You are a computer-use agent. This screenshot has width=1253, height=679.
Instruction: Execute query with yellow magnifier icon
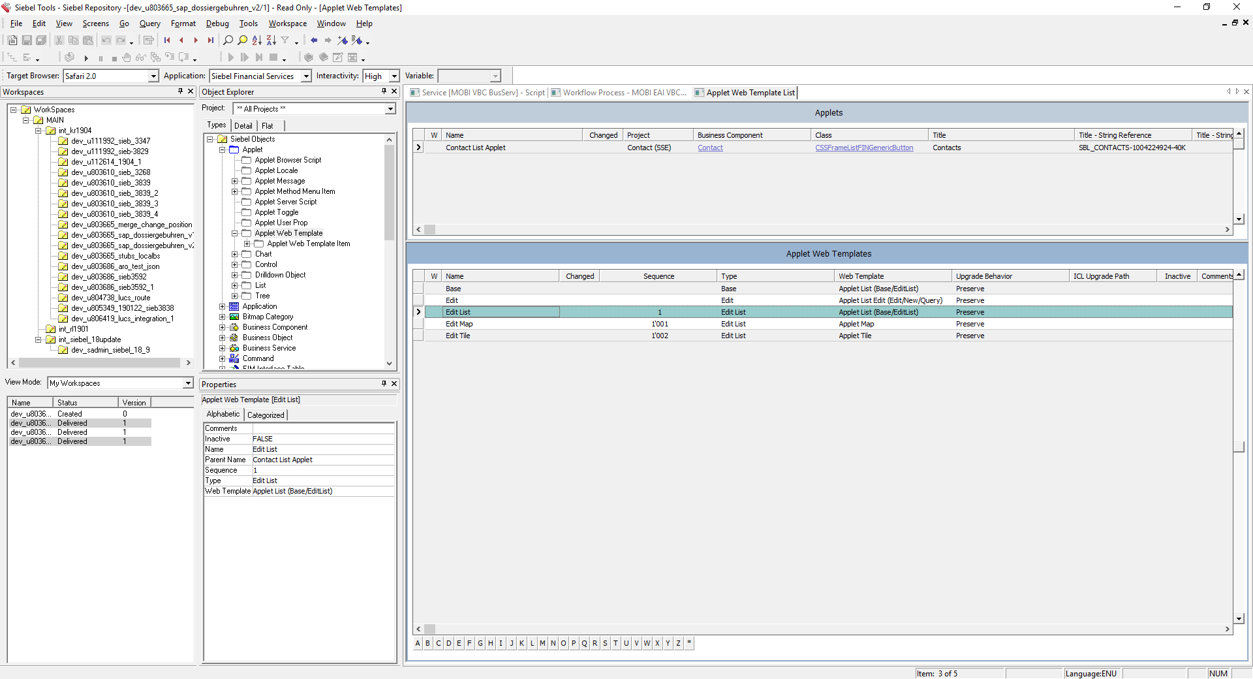tap(242, 40)
